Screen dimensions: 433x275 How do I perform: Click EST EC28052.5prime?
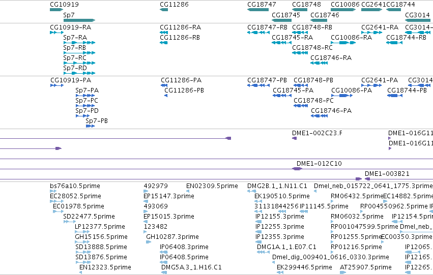[76, 196]
